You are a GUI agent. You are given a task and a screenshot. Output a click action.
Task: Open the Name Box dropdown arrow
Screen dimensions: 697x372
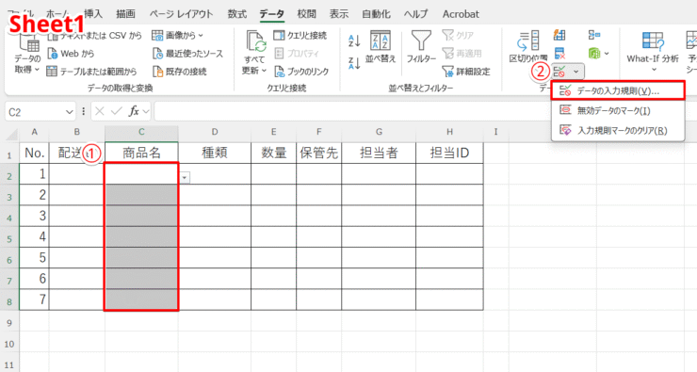coord(70,112)
